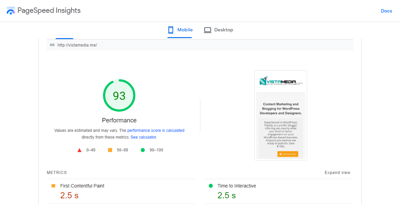Viewport: 400px width, 204px height.
Task: Open the Docs link
Action: (x=386, y=11)
